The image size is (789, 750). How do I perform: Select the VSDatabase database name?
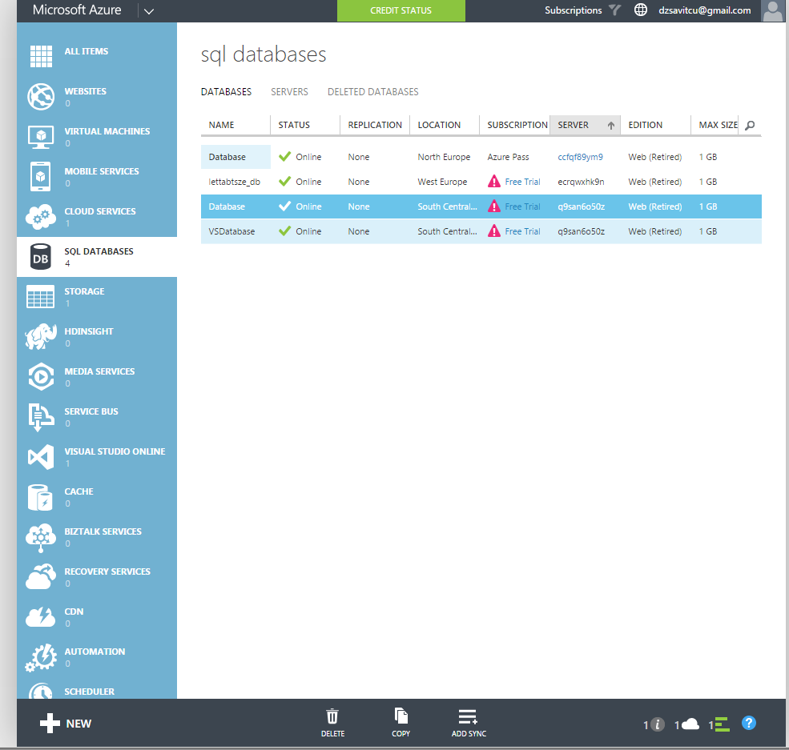point(231,231)
